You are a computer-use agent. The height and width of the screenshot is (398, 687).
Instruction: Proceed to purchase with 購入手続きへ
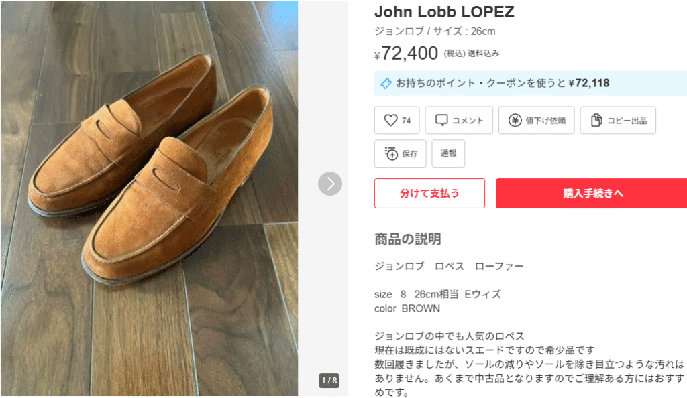click(x=593, y=194)
